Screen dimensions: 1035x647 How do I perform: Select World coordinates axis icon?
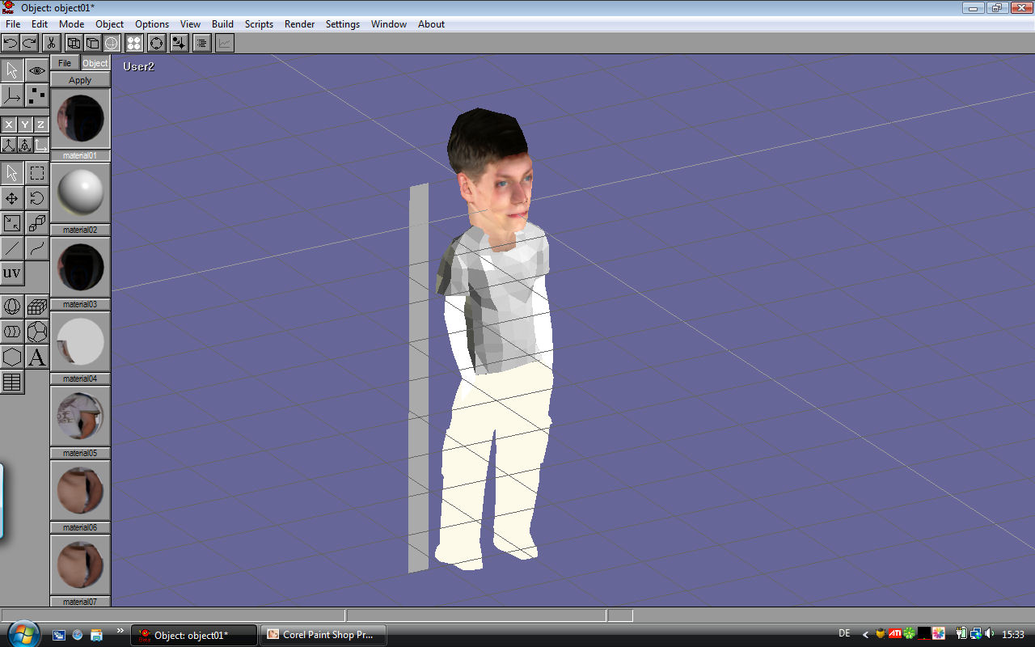[x=9, y=146]
